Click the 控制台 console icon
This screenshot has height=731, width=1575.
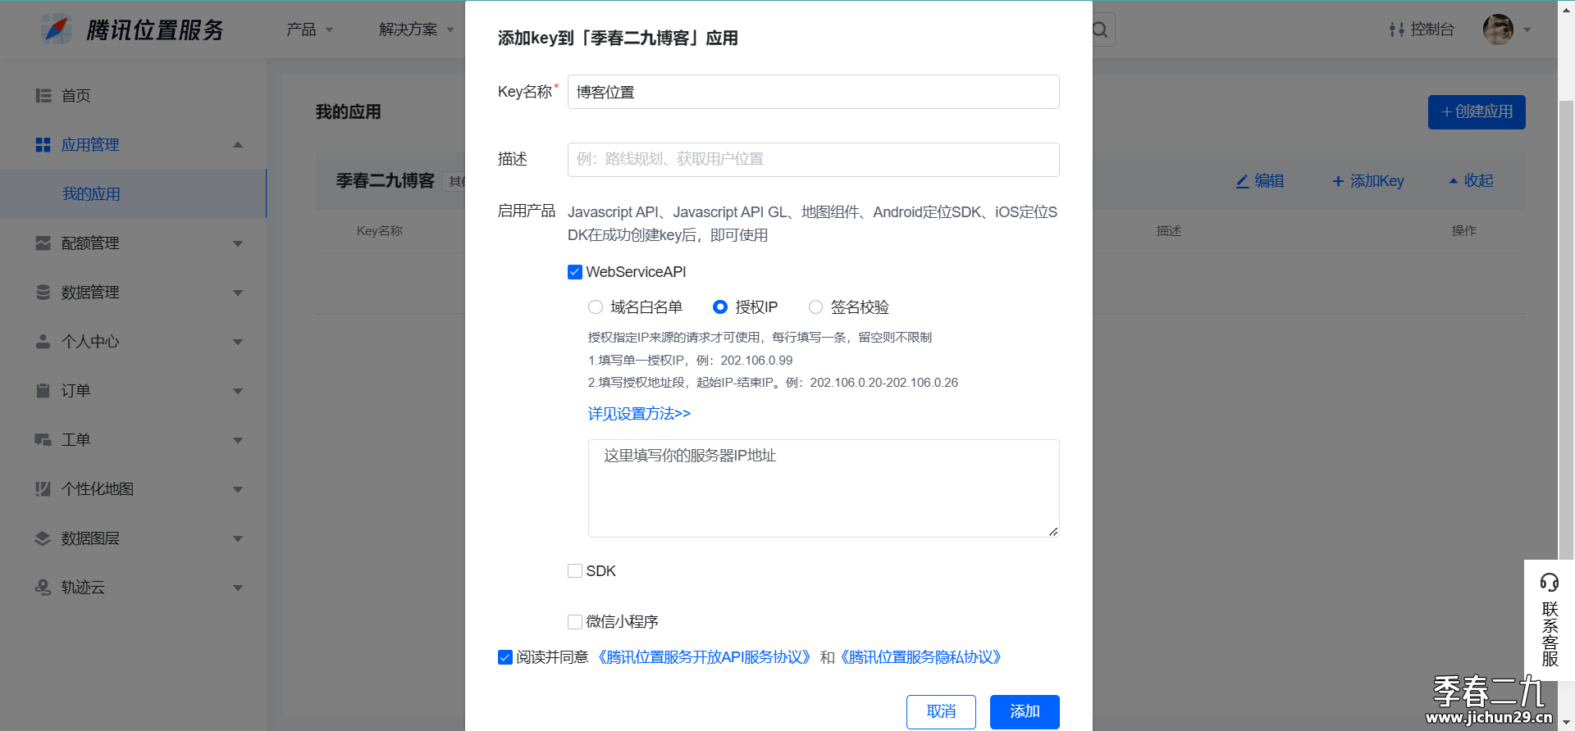[1397, 30]
